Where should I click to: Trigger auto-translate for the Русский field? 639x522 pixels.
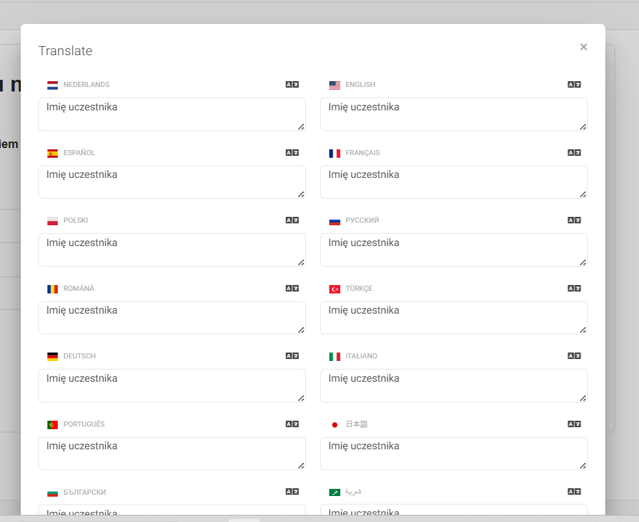tap(574, 220)
